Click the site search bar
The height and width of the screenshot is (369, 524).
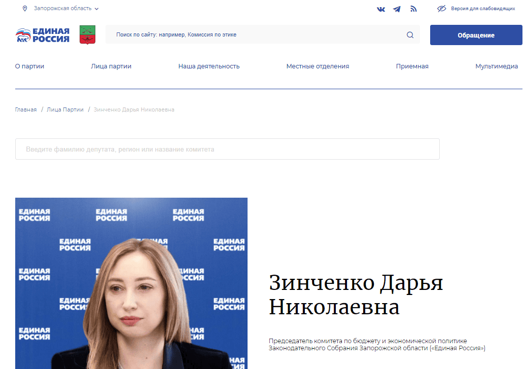[254, 35]
